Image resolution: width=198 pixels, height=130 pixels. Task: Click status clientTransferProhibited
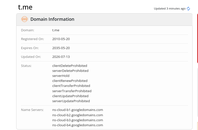pos(71,86)
